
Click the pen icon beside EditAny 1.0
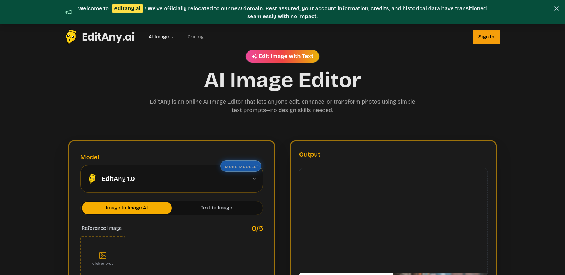tap(92, 179)
